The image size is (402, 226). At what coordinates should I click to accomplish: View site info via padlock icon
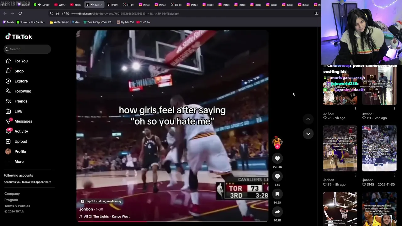(57, 13)
